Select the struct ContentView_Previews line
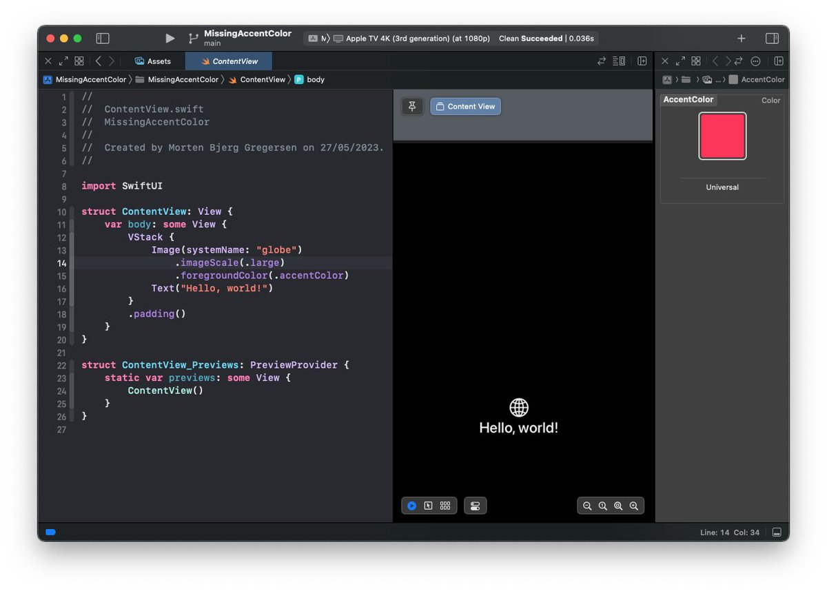Image resolution: width=827 pixels, height=591 pixels. [215, 365]
